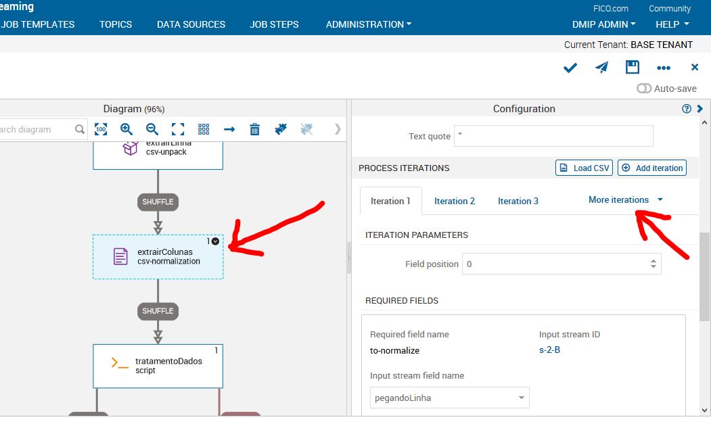Click the validate checkmark icon
Screen dimensions: 711x428
(570, 67)
